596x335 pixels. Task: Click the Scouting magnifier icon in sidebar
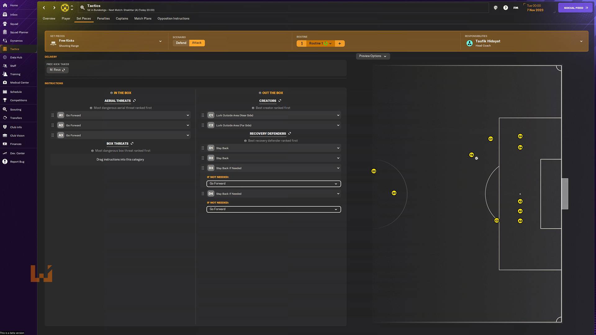tap(5, 109)
